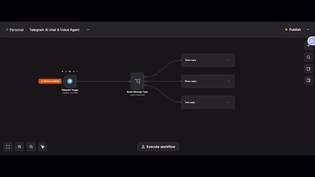The image size is (315, 177).
Task: Click Telegram Trigger output connector dot
Action: [x=76, y=81]
